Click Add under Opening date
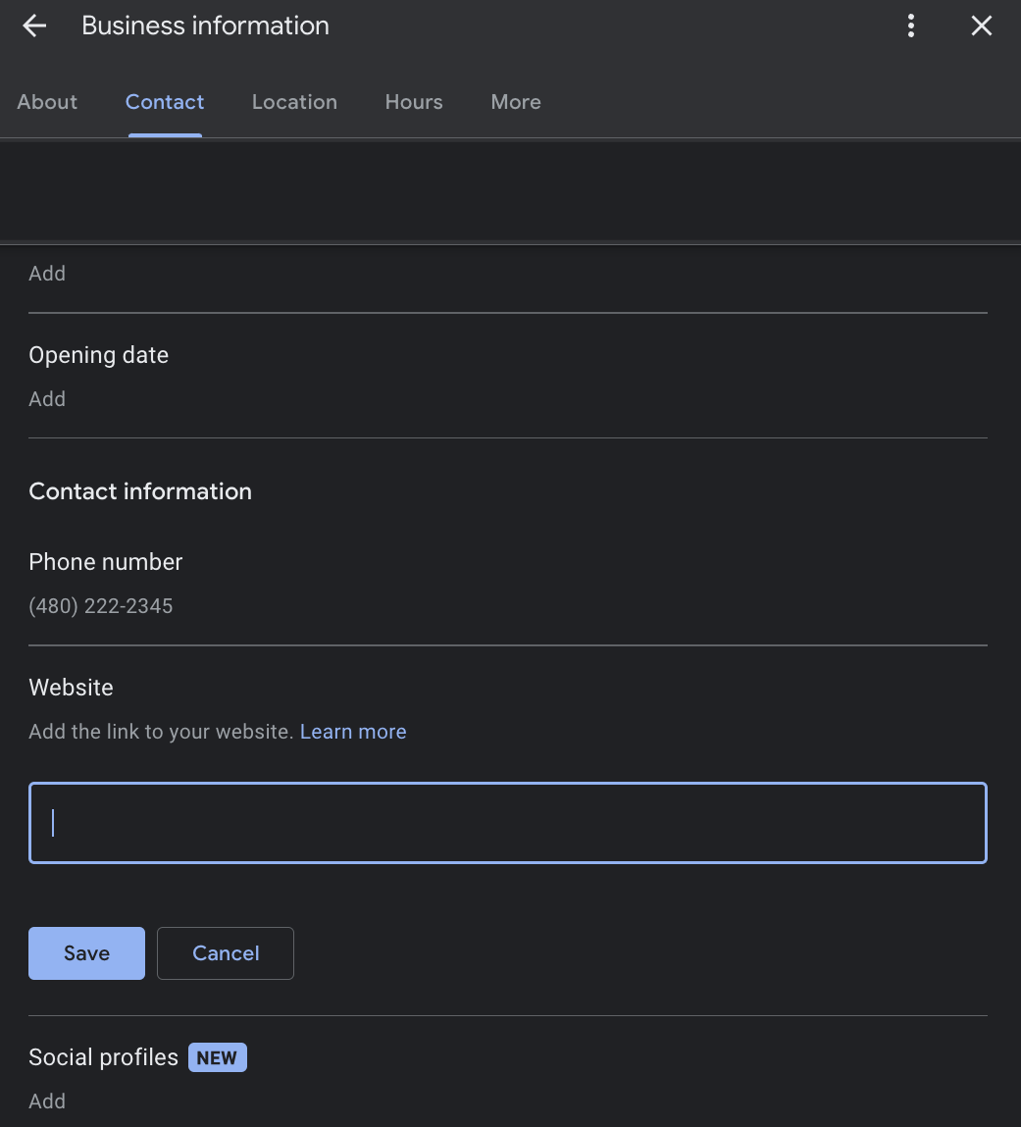 pyautogui.click(x=47, y=399)
